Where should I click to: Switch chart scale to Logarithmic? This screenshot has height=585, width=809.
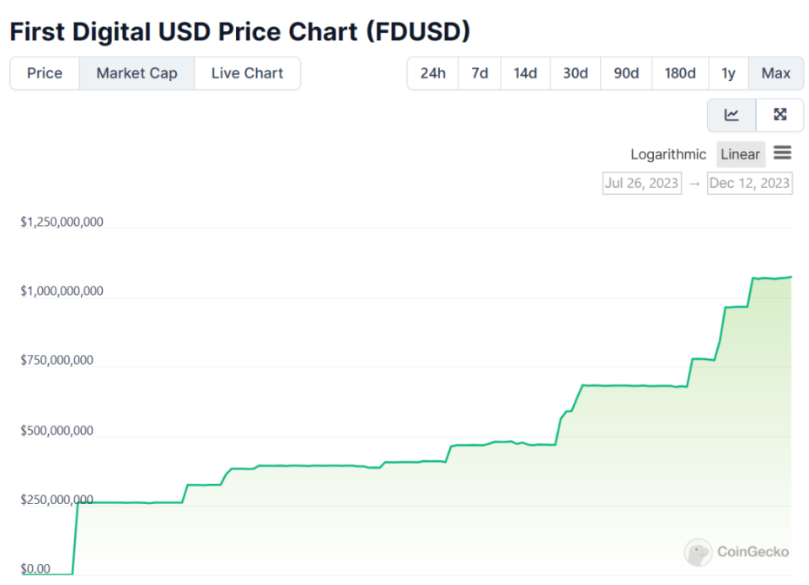pos(668,154)
